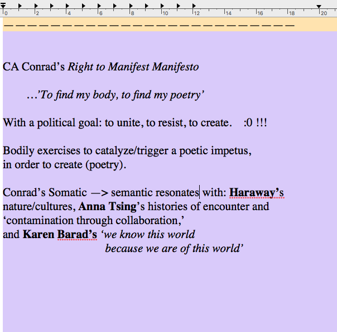
Task: Click the right margin marker near 20
Action: (319, 7)
